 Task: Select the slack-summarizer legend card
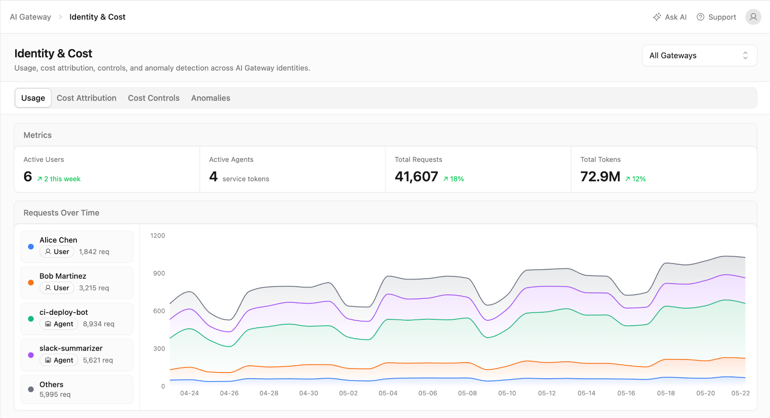(77, 355)
